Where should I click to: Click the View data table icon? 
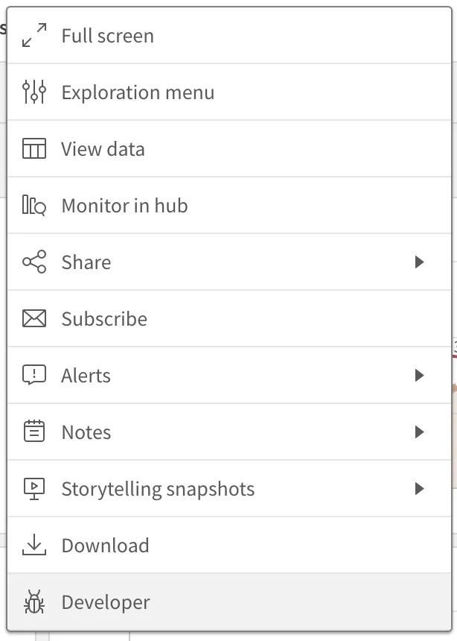[33, 148]
